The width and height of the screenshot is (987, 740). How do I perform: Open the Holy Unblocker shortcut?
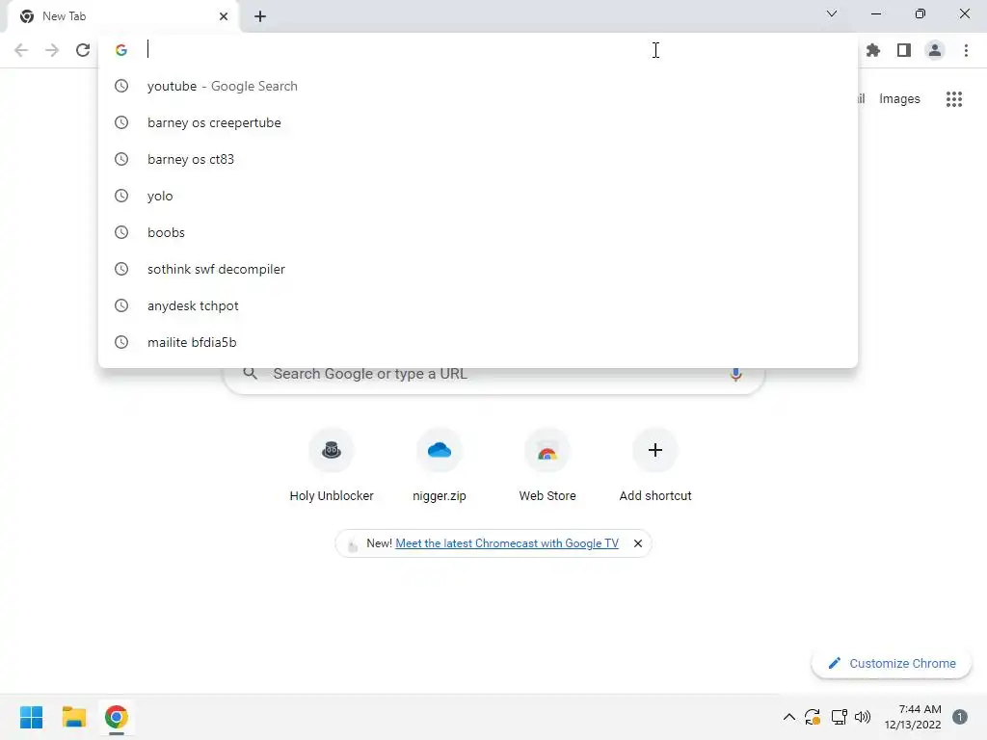click(332, 465)
